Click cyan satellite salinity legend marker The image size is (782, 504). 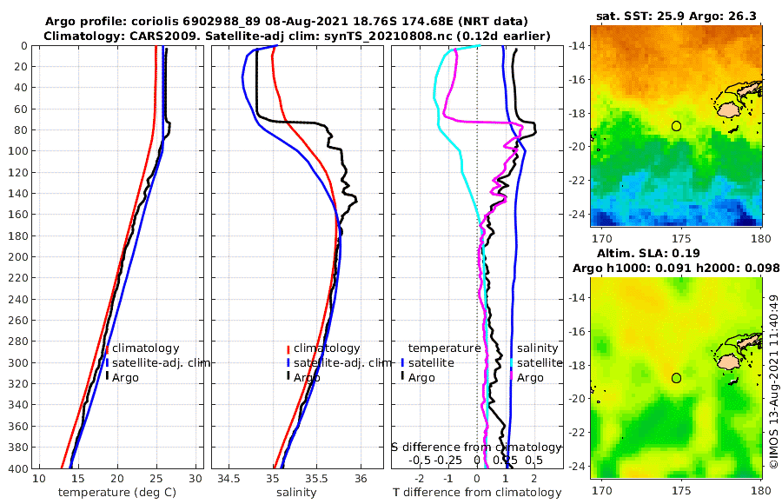pos(511,363)
